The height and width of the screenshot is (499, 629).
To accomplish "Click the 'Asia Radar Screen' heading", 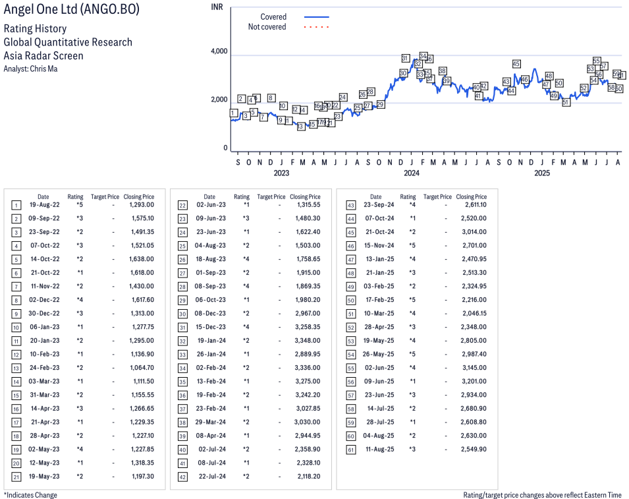I will click(43, 56).
